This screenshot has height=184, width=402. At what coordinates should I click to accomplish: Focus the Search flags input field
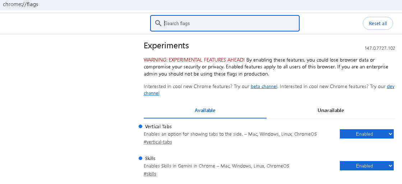[x=230, y=23]
